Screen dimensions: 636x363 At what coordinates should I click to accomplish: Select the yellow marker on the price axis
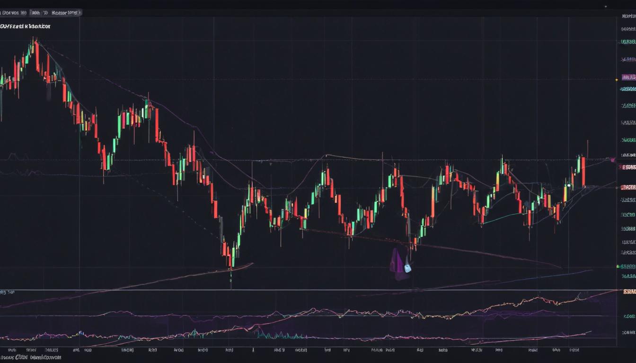pos(616,80)
